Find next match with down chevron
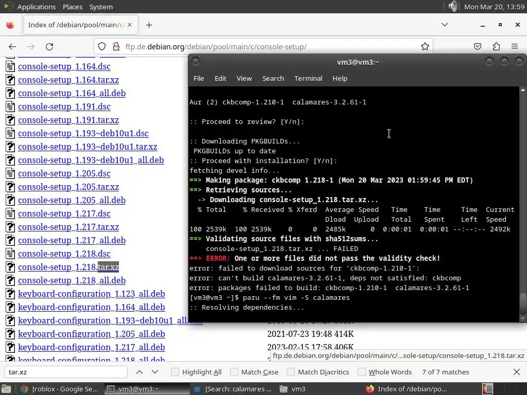Screen dimensions: 527x395 pyautogui.click(x=154, y=372)
